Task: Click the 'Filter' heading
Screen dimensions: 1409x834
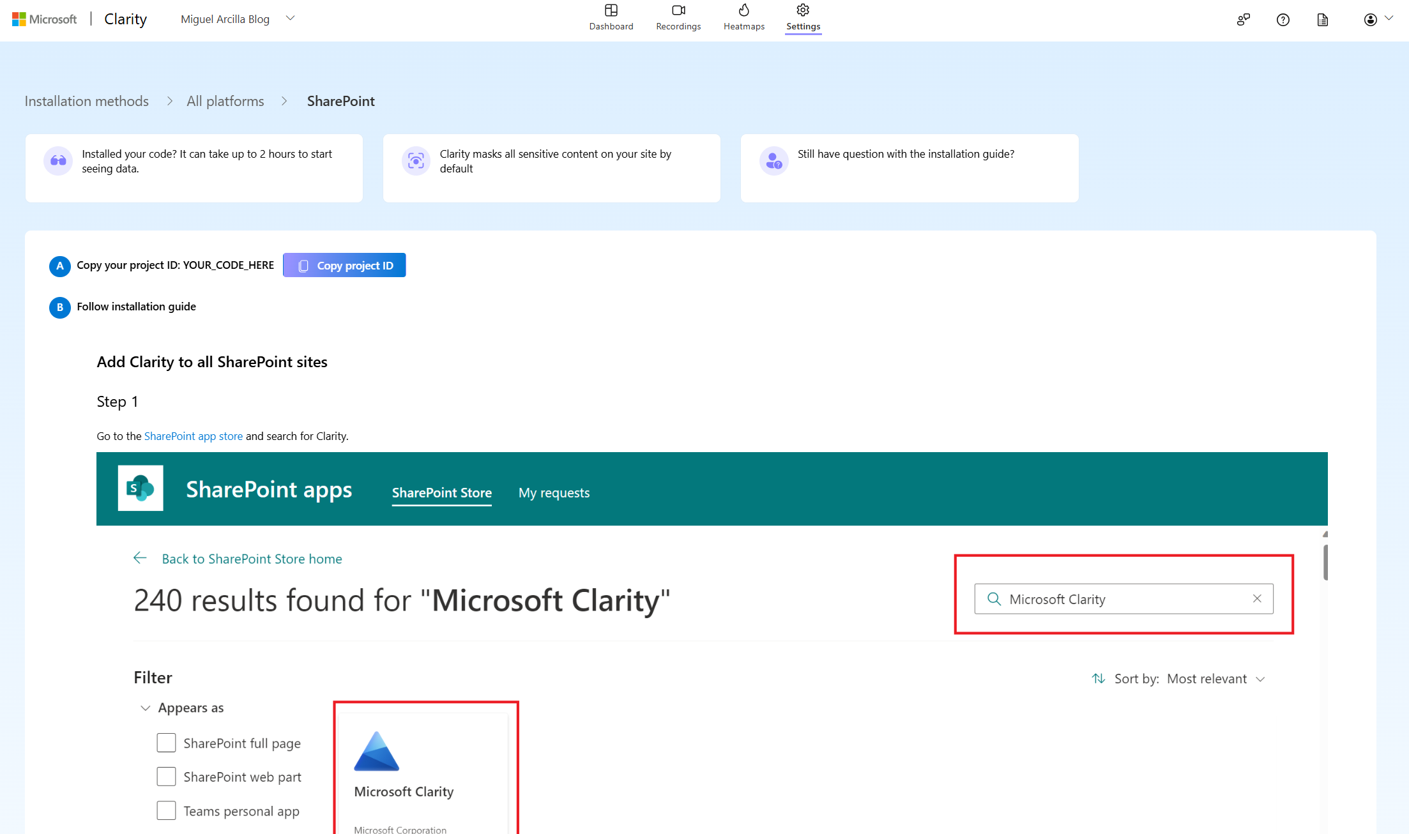Action: [x=153, y=678]
